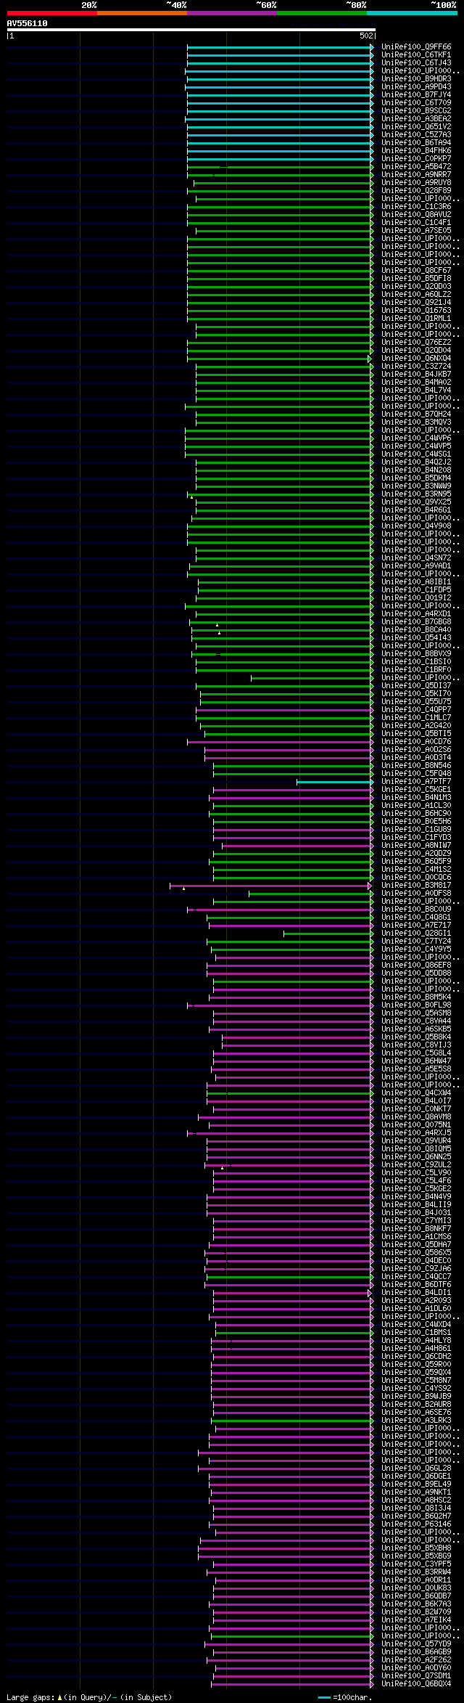Open hit UniRef100_Q651V2

click(416, 127)
